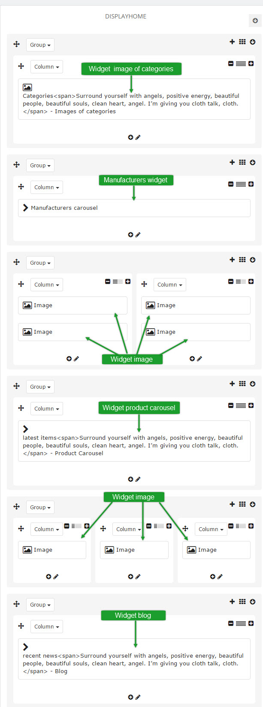Click circled down arrow in the blog group header
Screen dimensions: 263x707
(253, 602)
